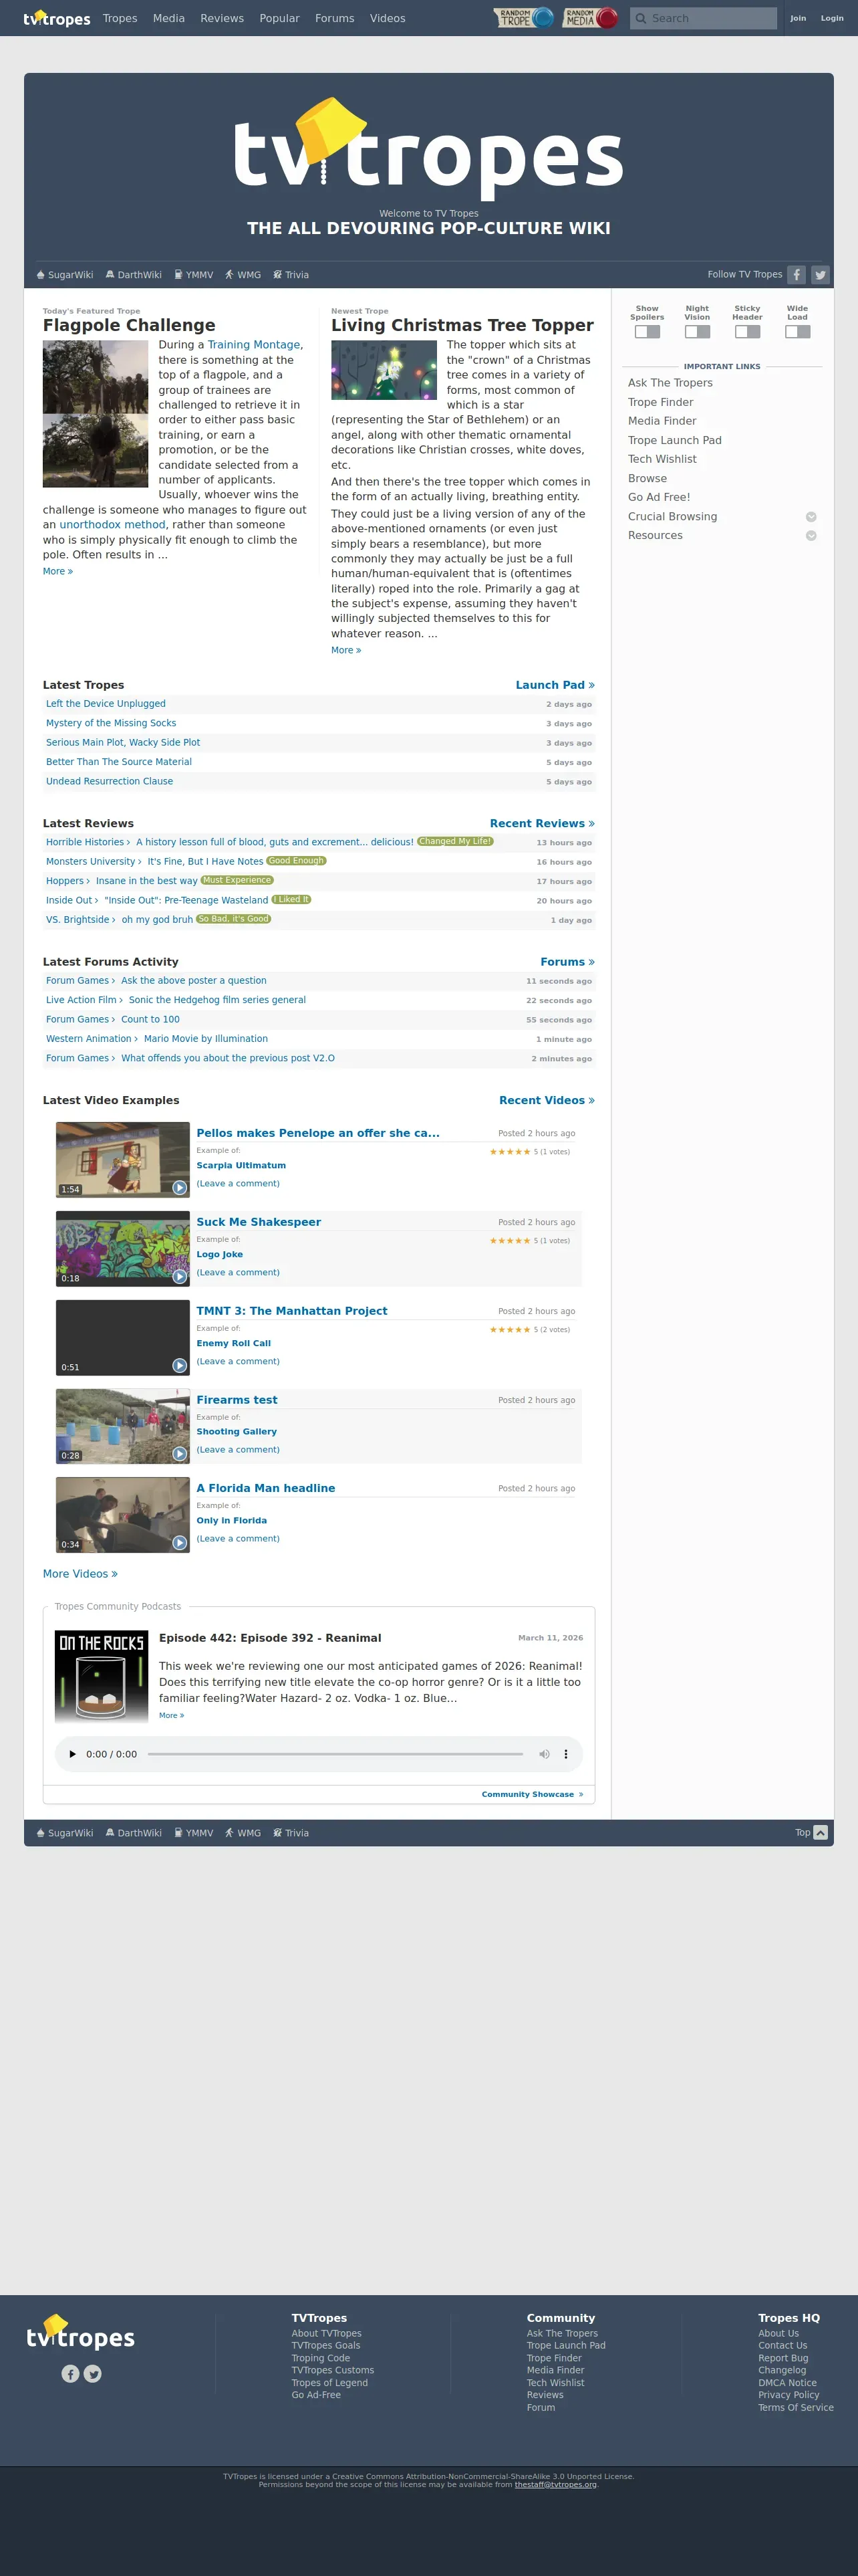Image resolution: width=858 pixels, height=2576 pixels.
Task: Click the footer TV Tropes logo
Action: click(81, 2333)
